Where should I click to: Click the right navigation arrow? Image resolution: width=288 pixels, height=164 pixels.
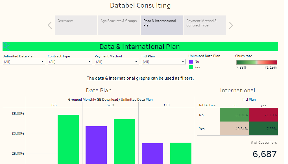[231, 25]
